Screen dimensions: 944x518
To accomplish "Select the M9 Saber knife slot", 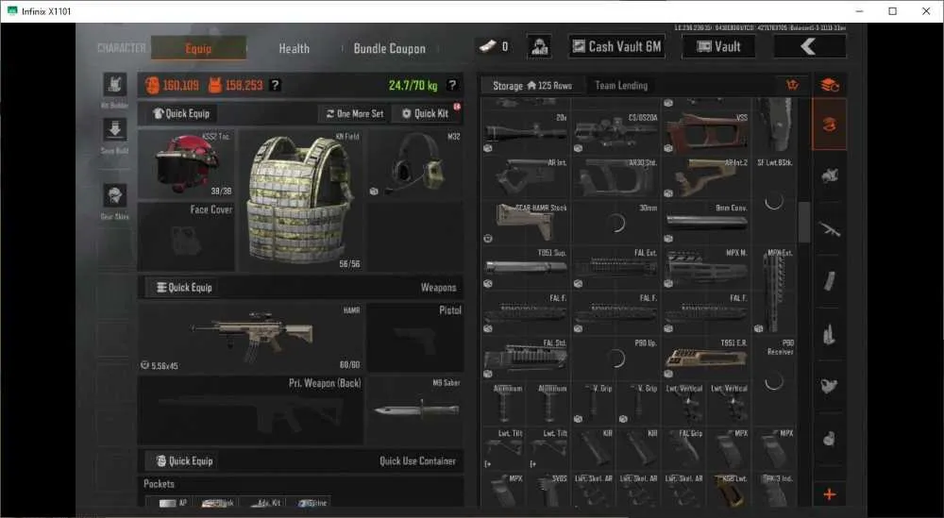I will click(x=415, y=410).
